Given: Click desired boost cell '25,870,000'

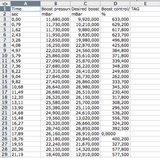Looking at the screenshot, I should 85,61.
